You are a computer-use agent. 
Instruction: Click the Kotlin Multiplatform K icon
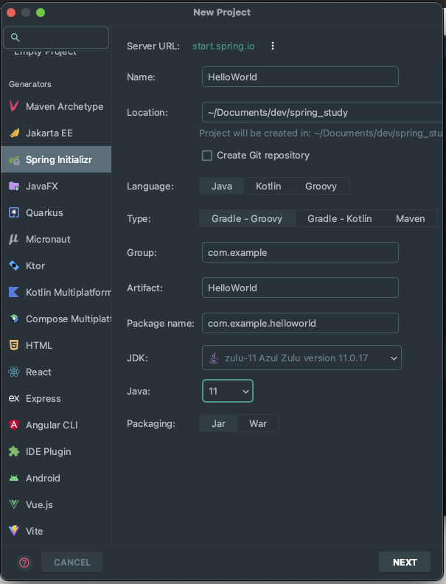click(14, 292)
